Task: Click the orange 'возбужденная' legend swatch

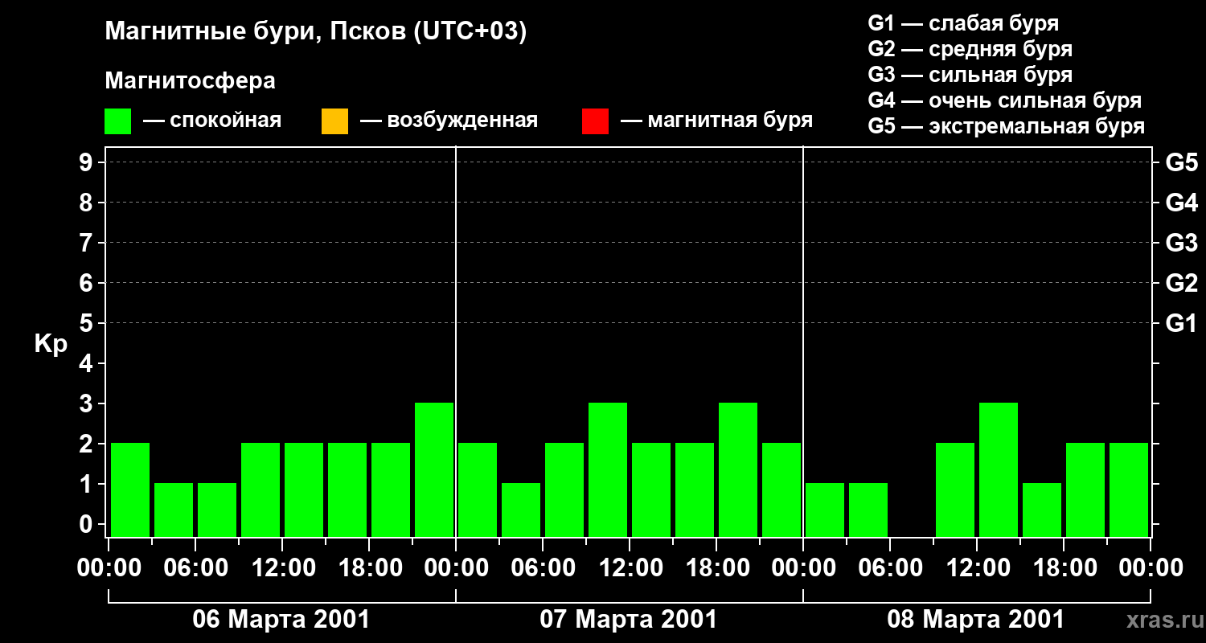Action: pyautogui.click(x=334, y=121)
